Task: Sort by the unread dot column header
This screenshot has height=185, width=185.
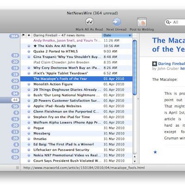Action: click(29, 35)
